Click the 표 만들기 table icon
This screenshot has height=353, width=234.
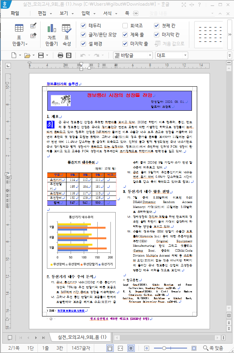[19, 28]
